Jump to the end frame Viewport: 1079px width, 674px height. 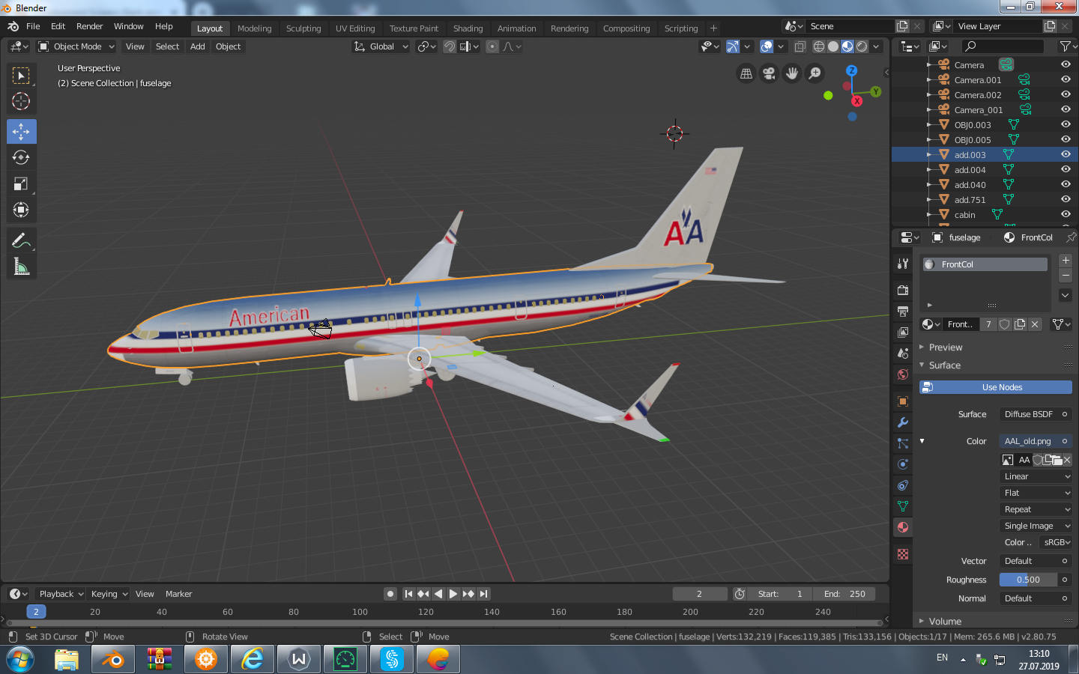point(484,594)
